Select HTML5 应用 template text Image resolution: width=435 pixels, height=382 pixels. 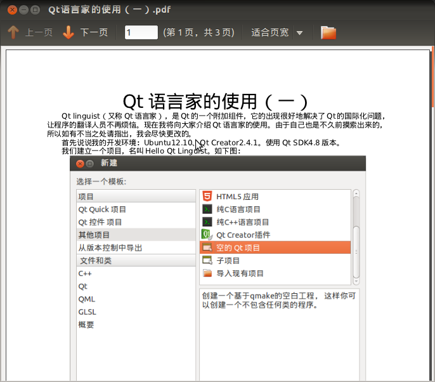coord(237,197)
